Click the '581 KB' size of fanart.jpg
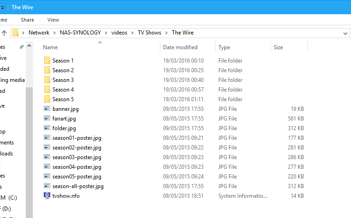Screen dimensions: 351x218 click(296, 119)
